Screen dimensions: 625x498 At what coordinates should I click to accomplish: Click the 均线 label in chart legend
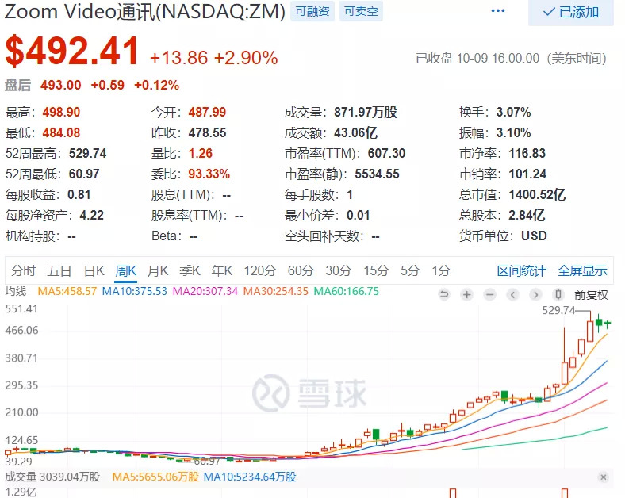pos(16,291)
